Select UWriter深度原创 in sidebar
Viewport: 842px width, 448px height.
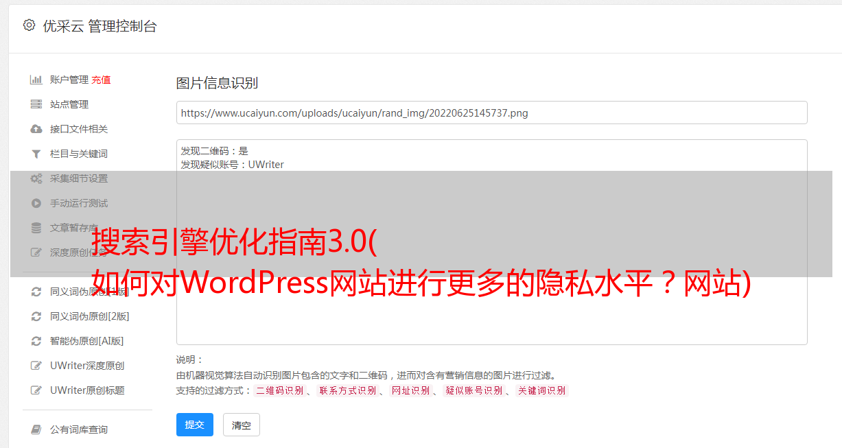point(87,366)
